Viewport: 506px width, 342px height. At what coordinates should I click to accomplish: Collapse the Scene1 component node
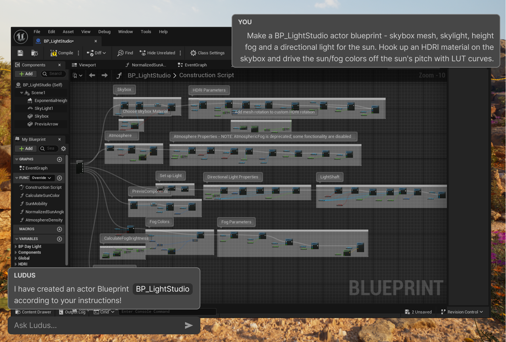[21, 93]
